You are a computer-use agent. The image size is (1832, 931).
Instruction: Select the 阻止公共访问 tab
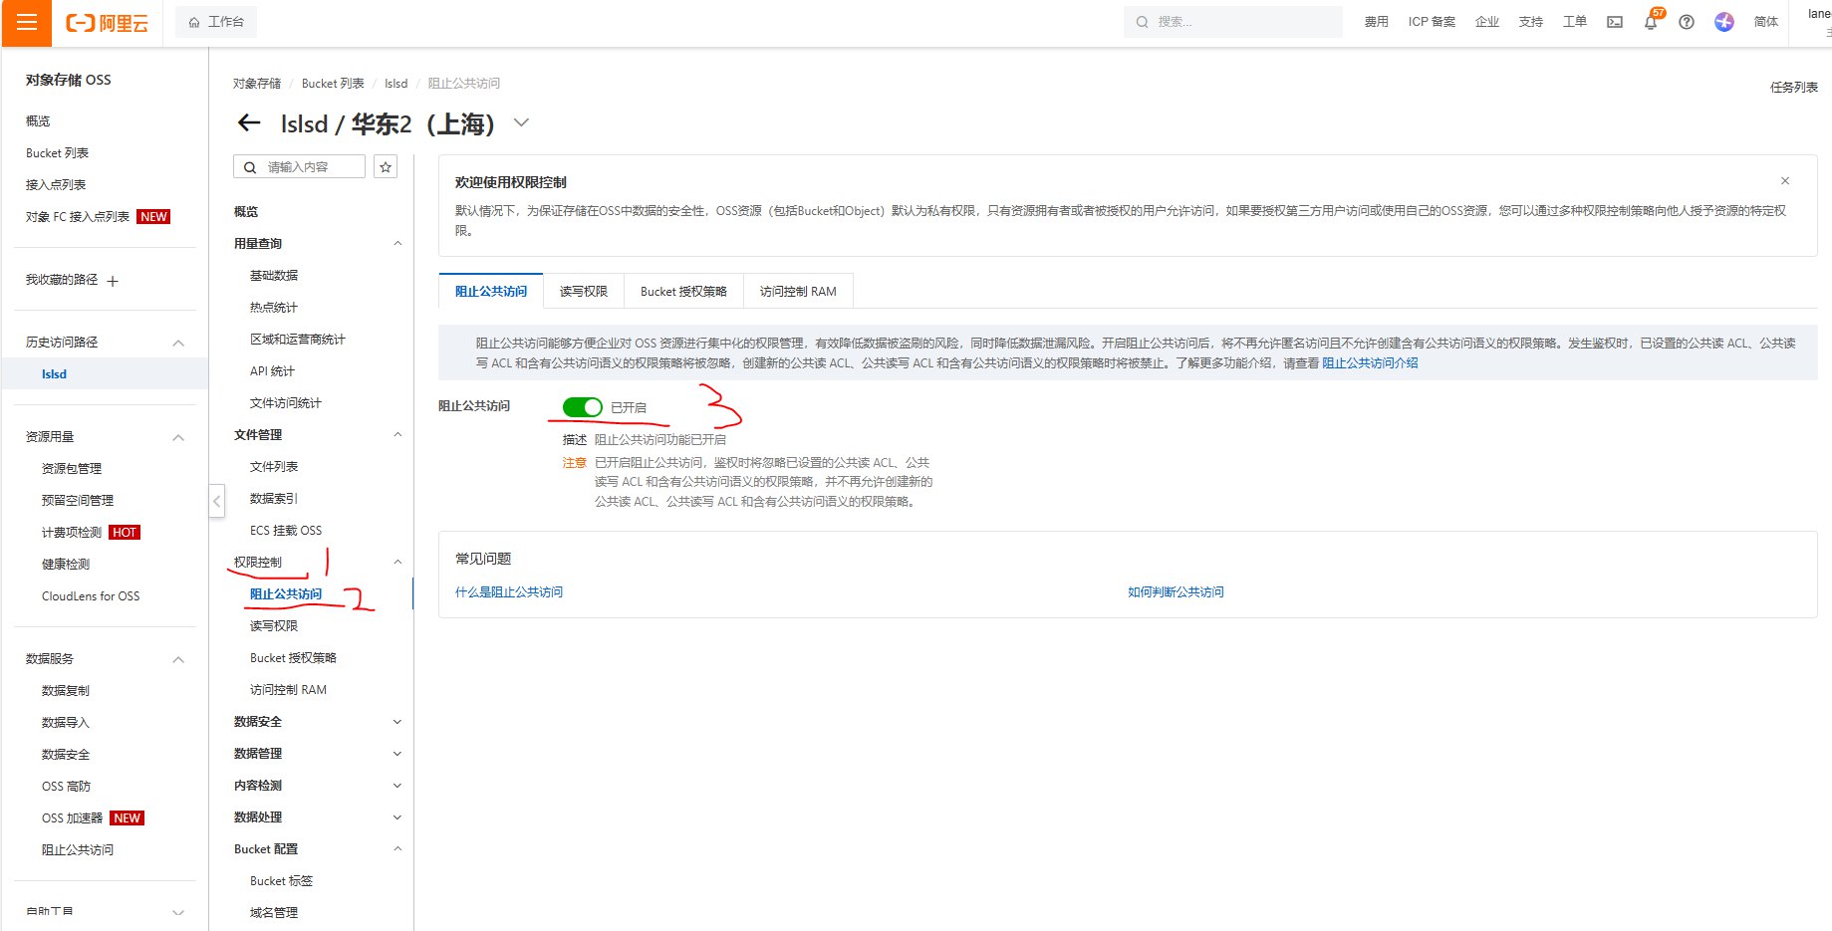491,292
